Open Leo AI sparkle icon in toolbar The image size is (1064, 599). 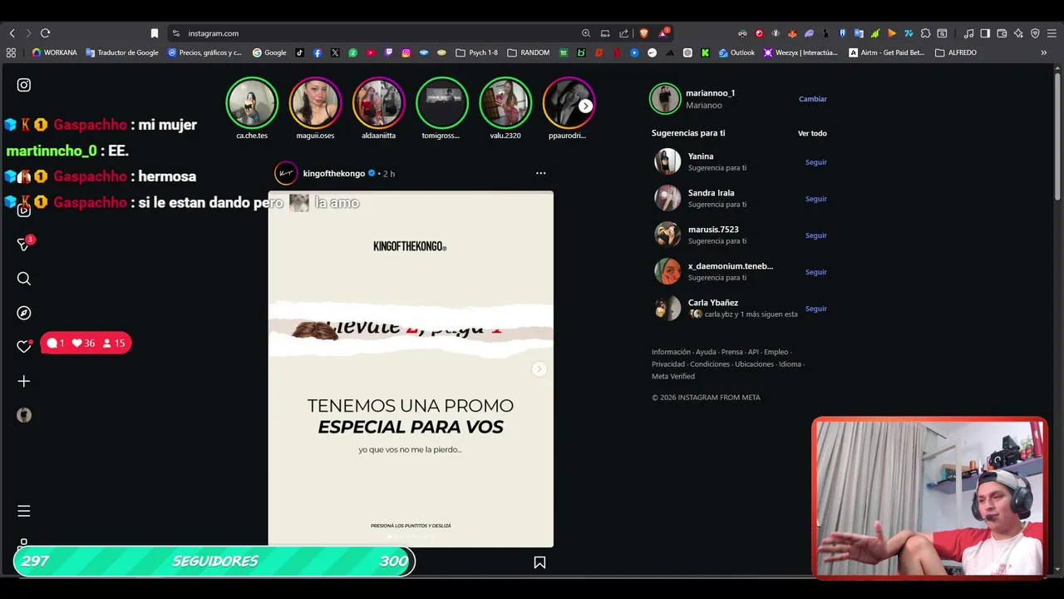point(1018,33)
